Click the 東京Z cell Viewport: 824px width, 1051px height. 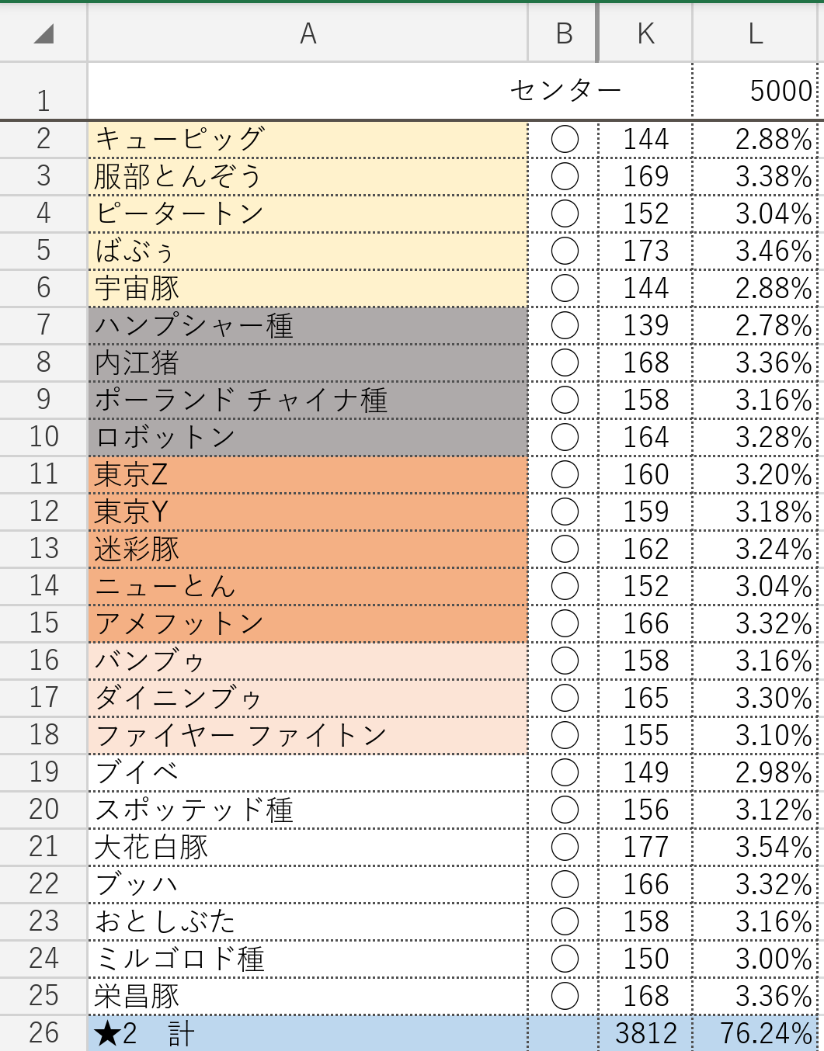pyautogui.click(x=308, y=474)
